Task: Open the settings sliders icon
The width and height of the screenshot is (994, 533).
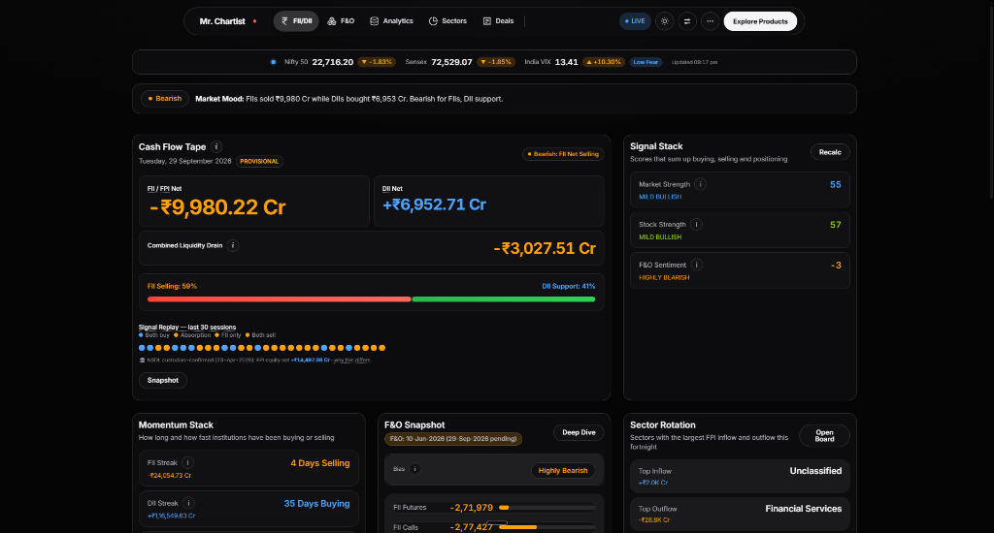Action: pyautogui.click(x=687, y=21)
